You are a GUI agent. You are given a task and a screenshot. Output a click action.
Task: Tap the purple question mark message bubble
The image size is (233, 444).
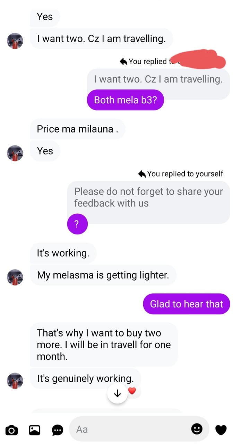coord(77,224)
